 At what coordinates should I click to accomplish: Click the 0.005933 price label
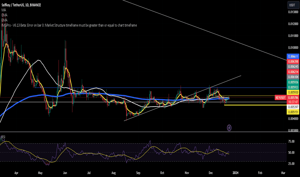click(x=293, y=87)
